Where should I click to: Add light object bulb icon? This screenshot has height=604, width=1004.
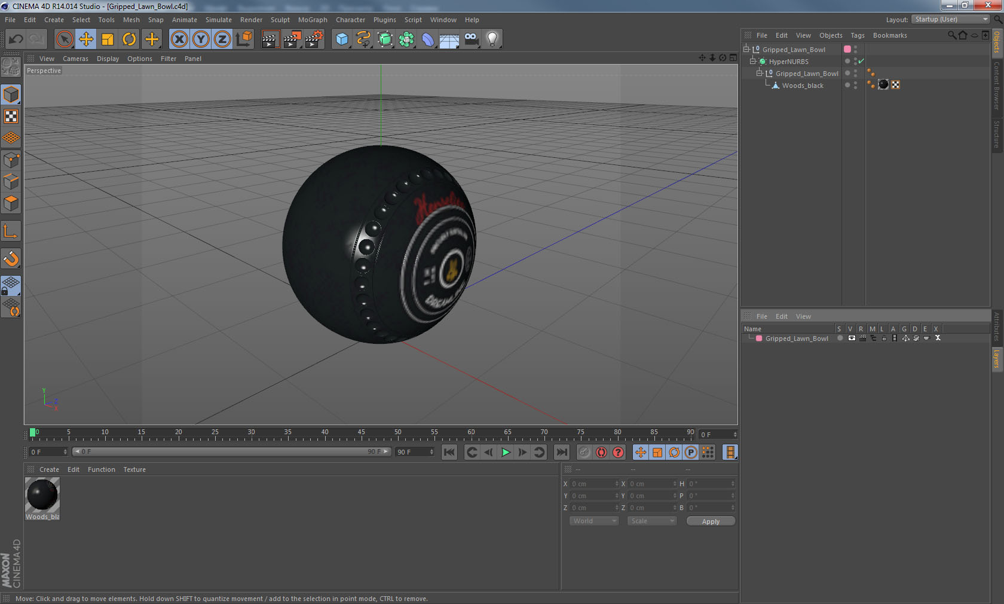(492, 39)
